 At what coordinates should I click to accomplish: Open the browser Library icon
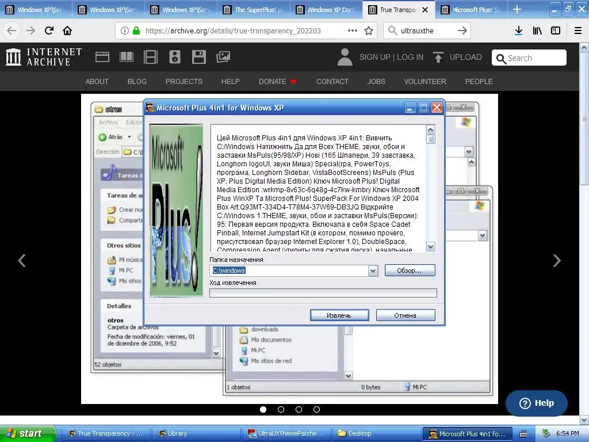pyautogui.click(x=537, y=31)
